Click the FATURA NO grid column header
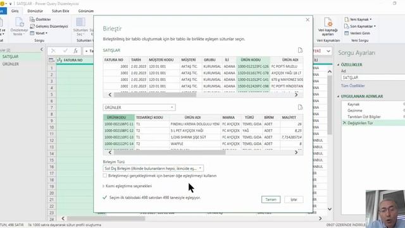 (x=75, y=60)
